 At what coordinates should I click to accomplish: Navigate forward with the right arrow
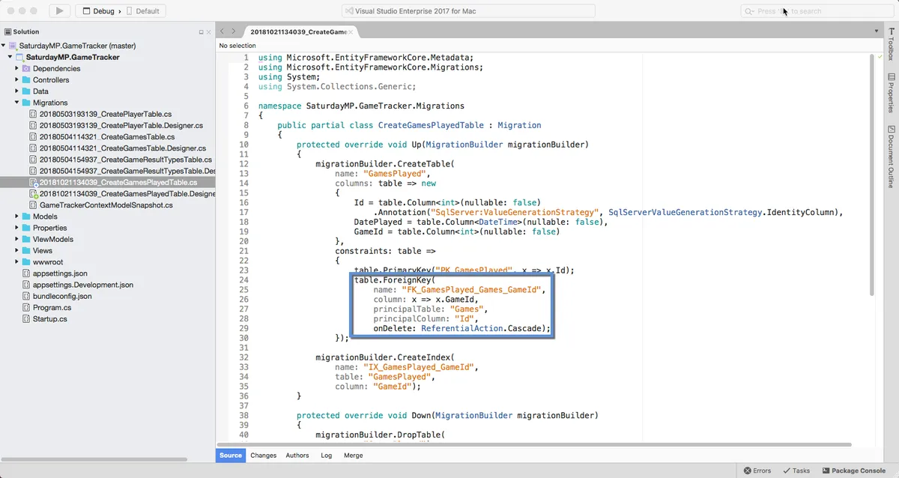pyautogui.click(x=234, y=31)
